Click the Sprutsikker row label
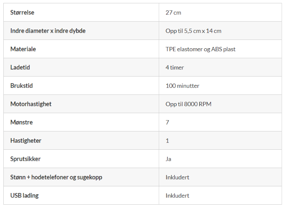This screenshot has height=208, width=285. [x=25, y=159]
